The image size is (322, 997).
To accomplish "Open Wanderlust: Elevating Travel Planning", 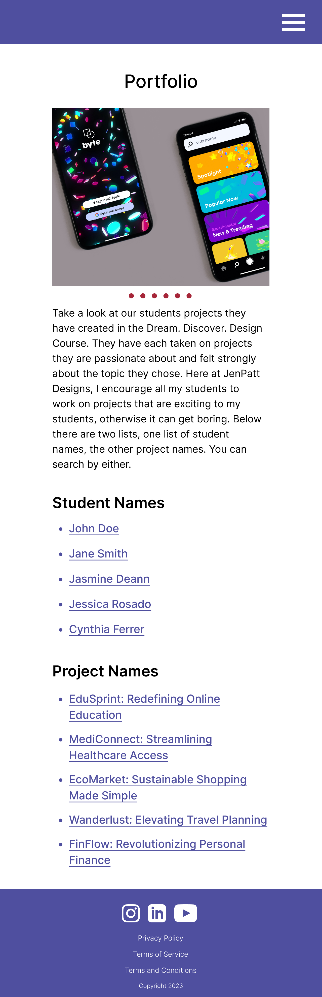I will coord(168,820).
